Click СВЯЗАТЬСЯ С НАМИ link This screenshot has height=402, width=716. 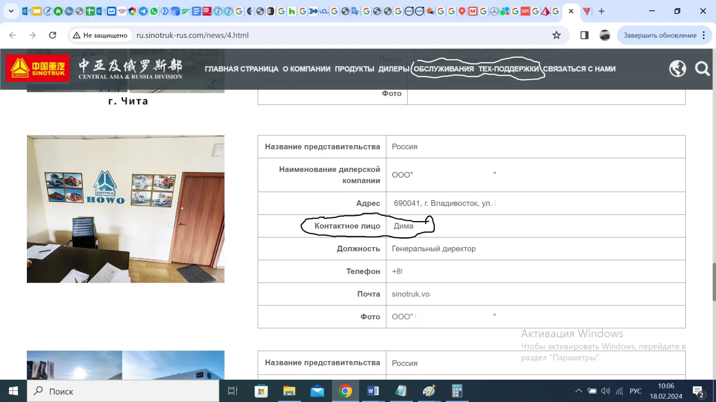coord(580,69)
